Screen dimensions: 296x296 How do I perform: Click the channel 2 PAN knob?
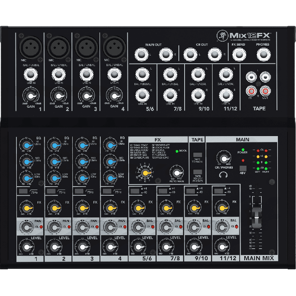[x=55, y=227]
